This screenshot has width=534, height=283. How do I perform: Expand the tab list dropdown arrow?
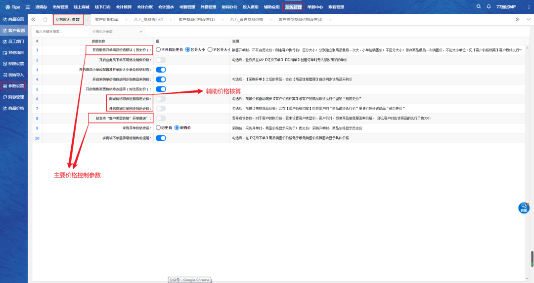click(x=528, y=19)
